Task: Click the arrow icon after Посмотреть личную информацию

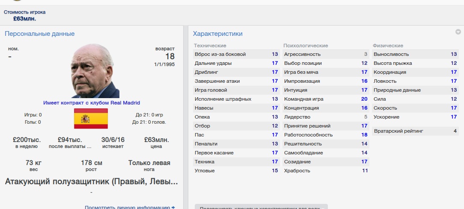Action: click(x=173, y=207)
